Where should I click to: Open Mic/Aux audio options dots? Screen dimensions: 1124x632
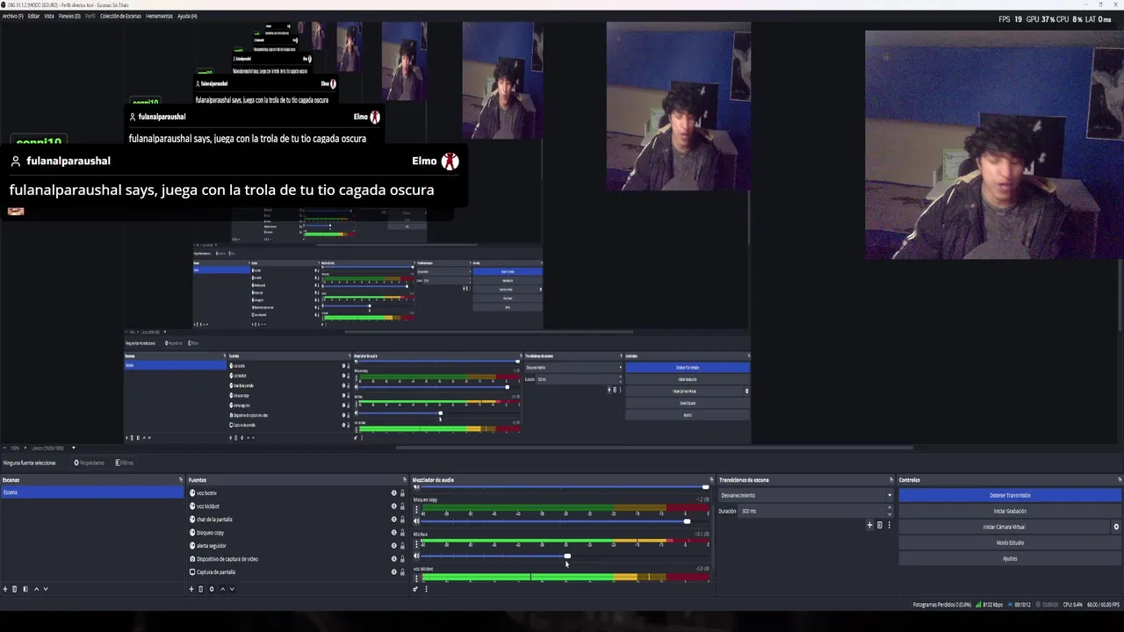[416, 544]
